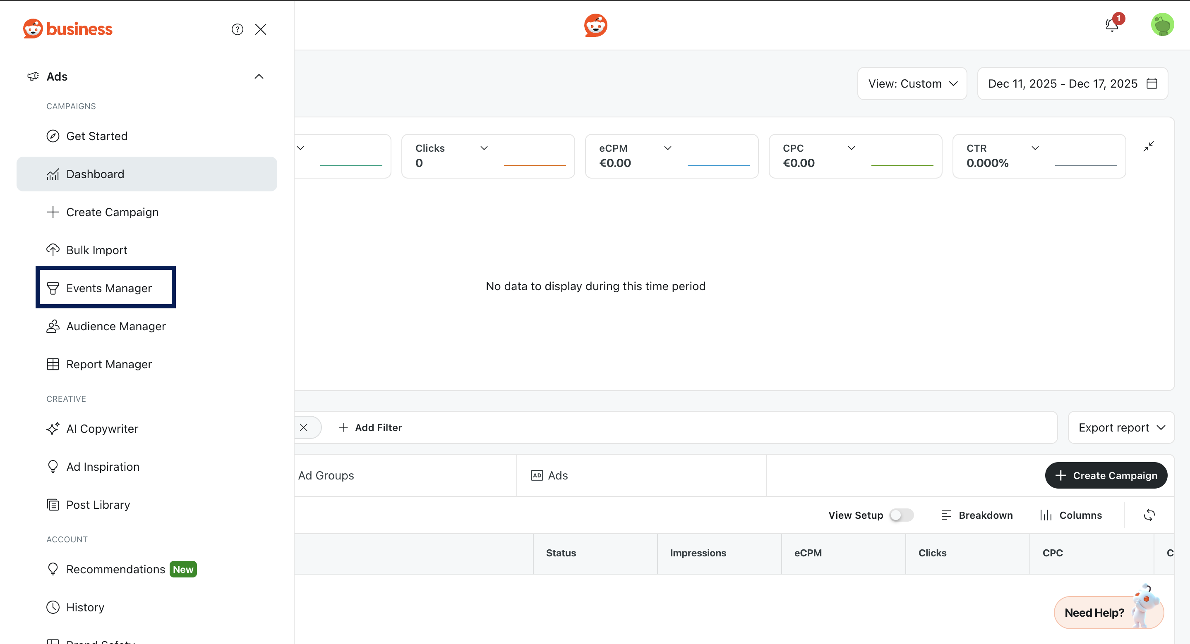Open the View: Custom dropdown
This screenshot has height=644, width=1190.
coord(912,83)
